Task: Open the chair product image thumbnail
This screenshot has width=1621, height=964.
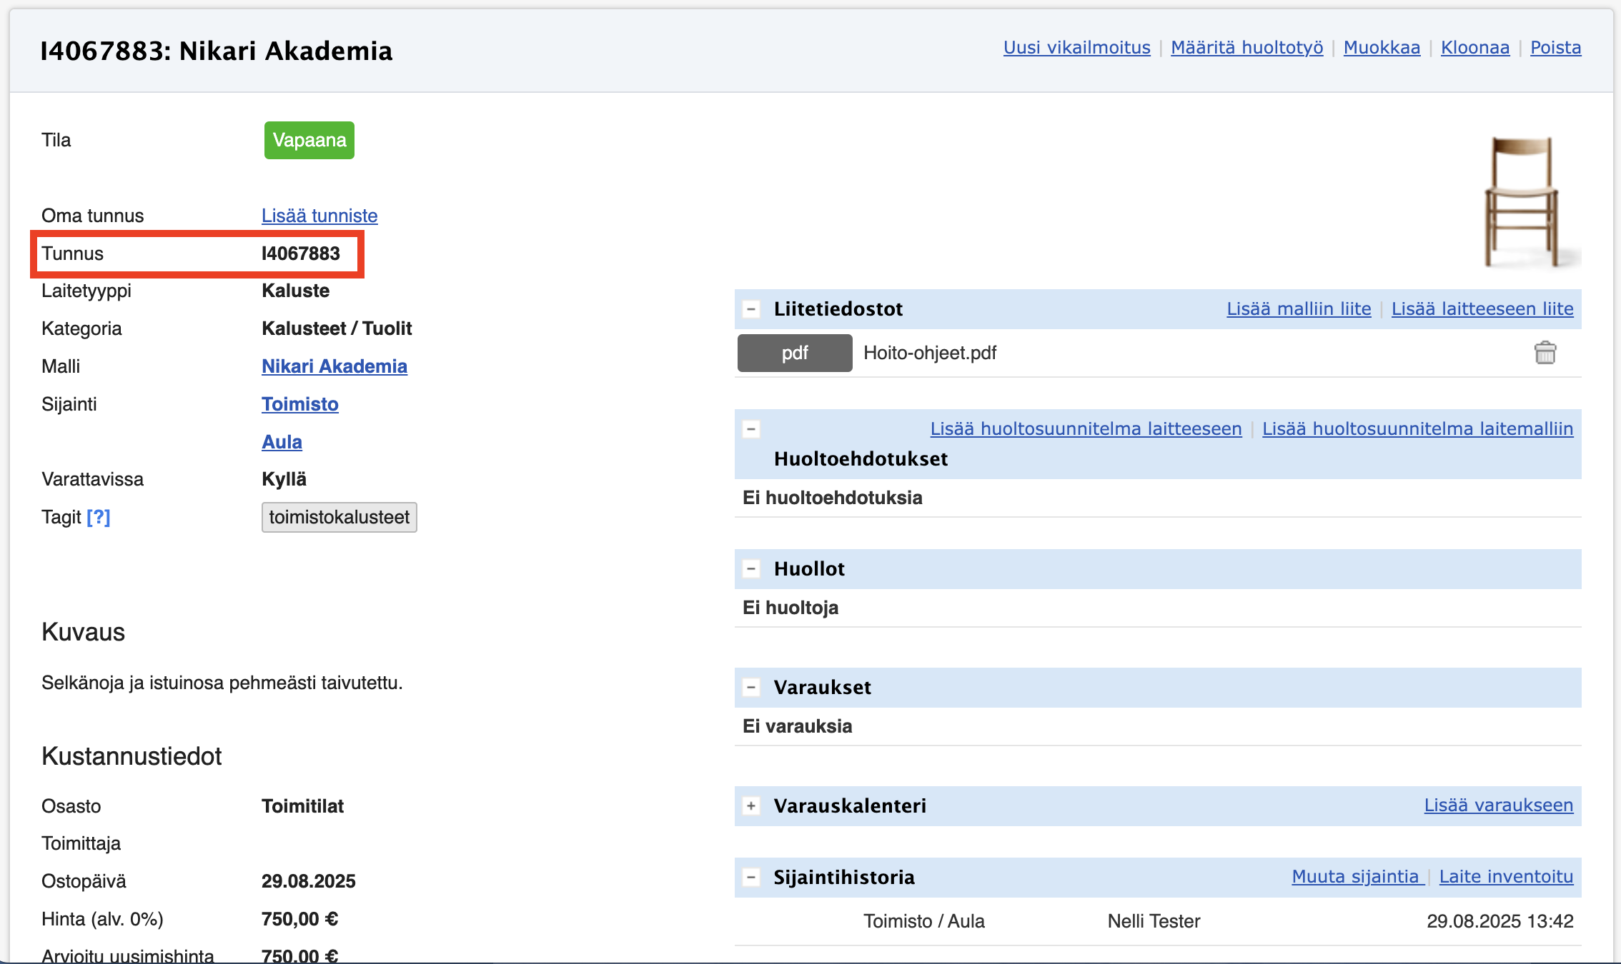Action: 1524,201
